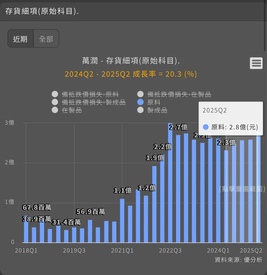Select the 2025Q2 highlighted bar
Image resolution: width=267 pixels, height=275 pixels.
point(258,188)
